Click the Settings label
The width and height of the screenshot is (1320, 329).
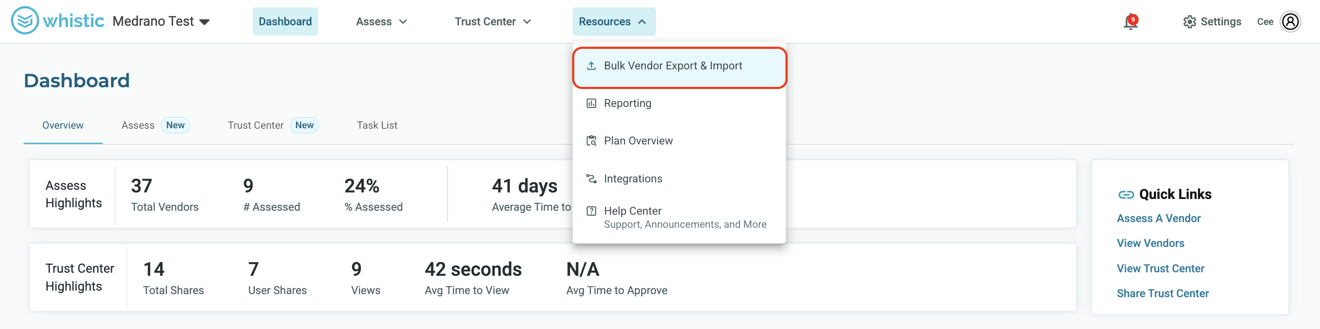pos(1221,21)
